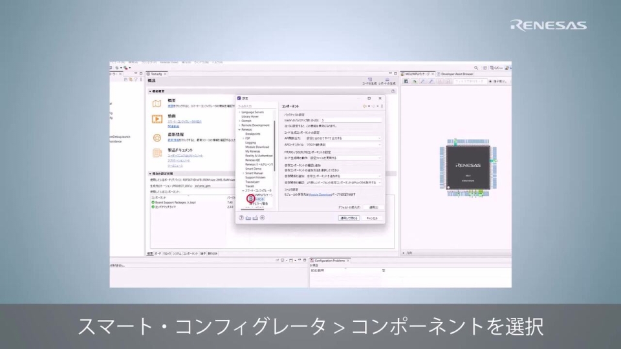Close the Configuration Problems view tab
Screen dimensions: 621x349
point(348,260)
